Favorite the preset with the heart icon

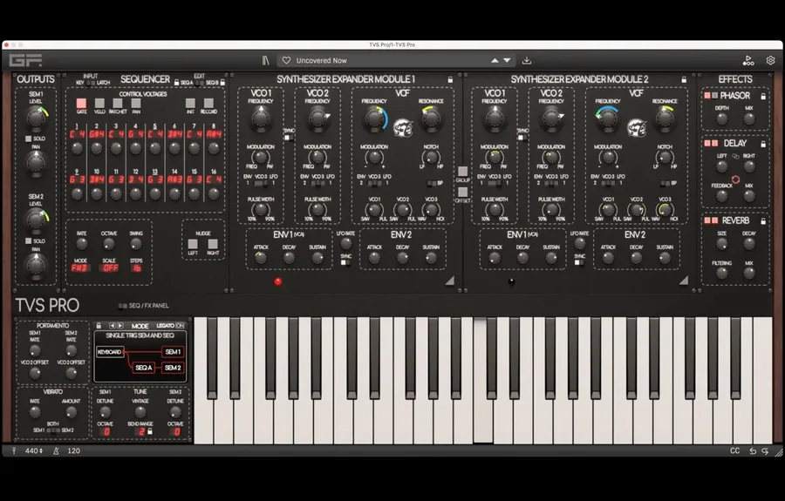pyautogui.click(x=286, y=60)
